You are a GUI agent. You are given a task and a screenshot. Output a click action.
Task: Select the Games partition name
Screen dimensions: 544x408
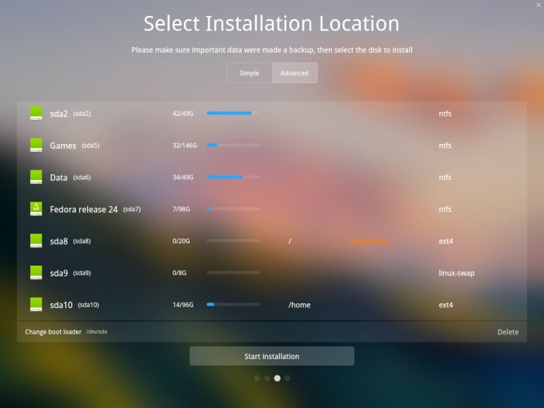pyautogui.click(x=62, y=146)
